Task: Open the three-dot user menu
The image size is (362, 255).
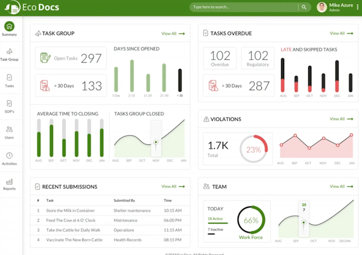Action: (358, 7)
